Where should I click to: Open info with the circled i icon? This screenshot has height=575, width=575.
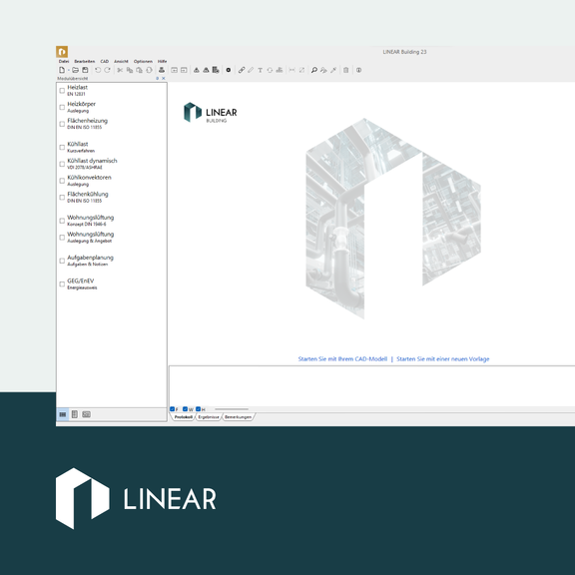pyautogui.click(x=358, y=70)
